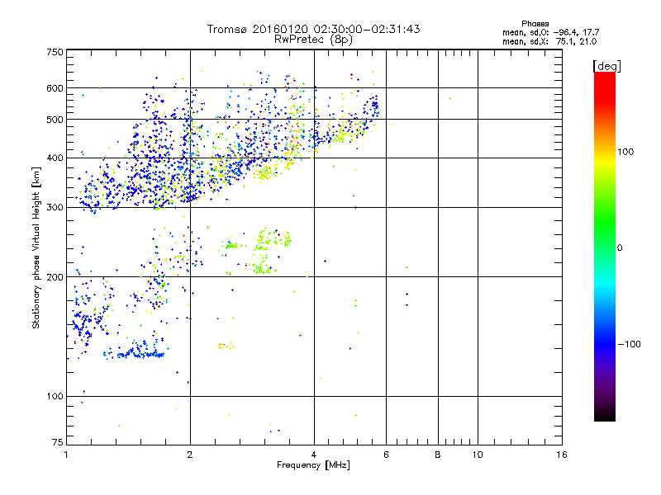Click the y-axis tick label '75'
The image size is (661, 495).
point(58,442)
